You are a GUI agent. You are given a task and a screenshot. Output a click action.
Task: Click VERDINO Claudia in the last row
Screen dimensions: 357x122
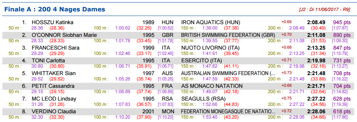coord(54,112)
